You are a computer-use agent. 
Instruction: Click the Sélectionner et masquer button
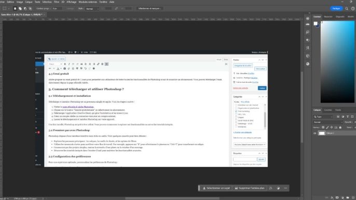click(x=149, y=8)
